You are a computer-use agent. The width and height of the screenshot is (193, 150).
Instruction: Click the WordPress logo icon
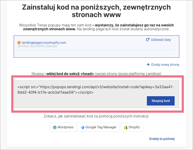pos(55,127)
